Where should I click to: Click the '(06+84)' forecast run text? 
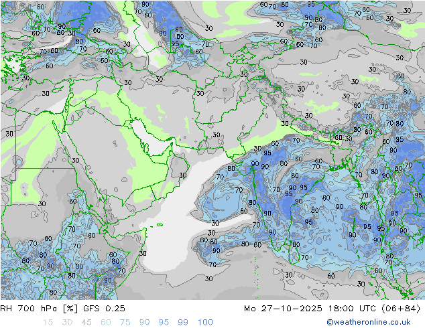401,309
